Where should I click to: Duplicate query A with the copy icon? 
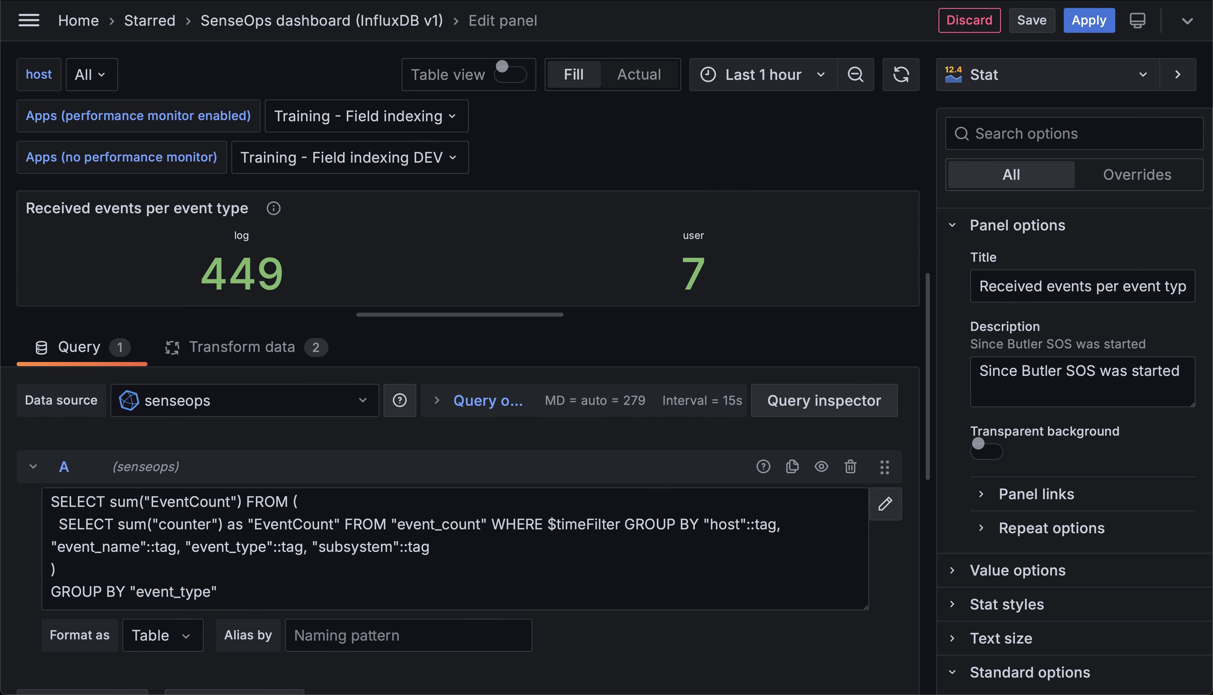(x=792, y=466)
